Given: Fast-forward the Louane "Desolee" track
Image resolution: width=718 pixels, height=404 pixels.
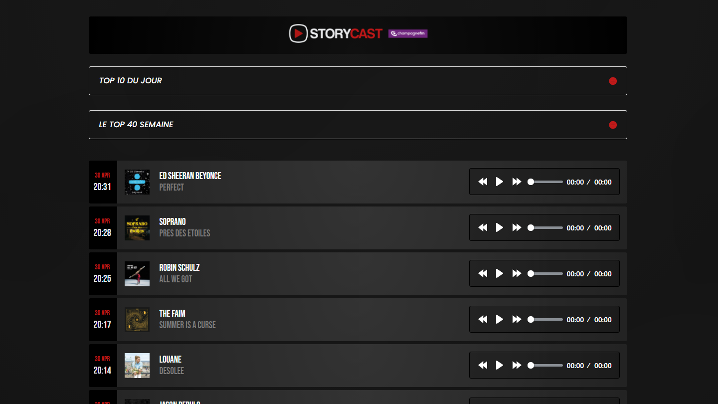Looking at the screenshot, I should (517, 365).
